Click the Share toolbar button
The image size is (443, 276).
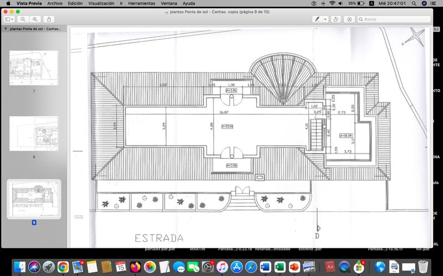(x=49, y=19)
